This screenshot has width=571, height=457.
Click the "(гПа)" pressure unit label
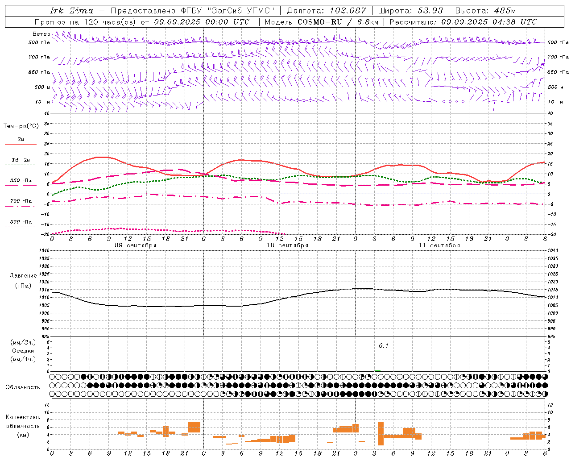[23, 286]
